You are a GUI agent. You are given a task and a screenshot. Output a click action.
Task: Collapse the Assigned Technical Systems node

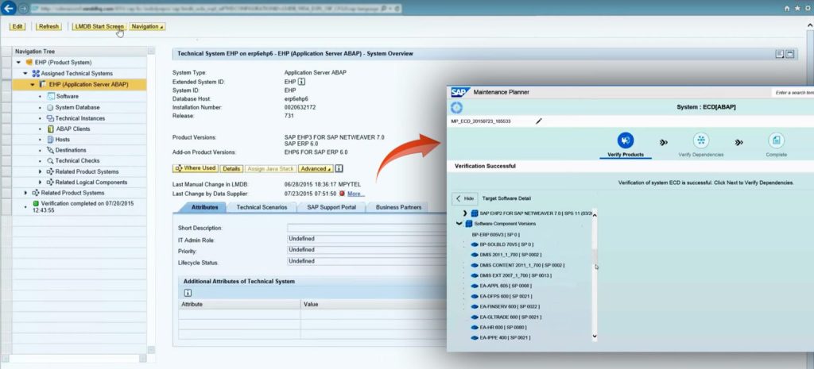coord(25,74)
